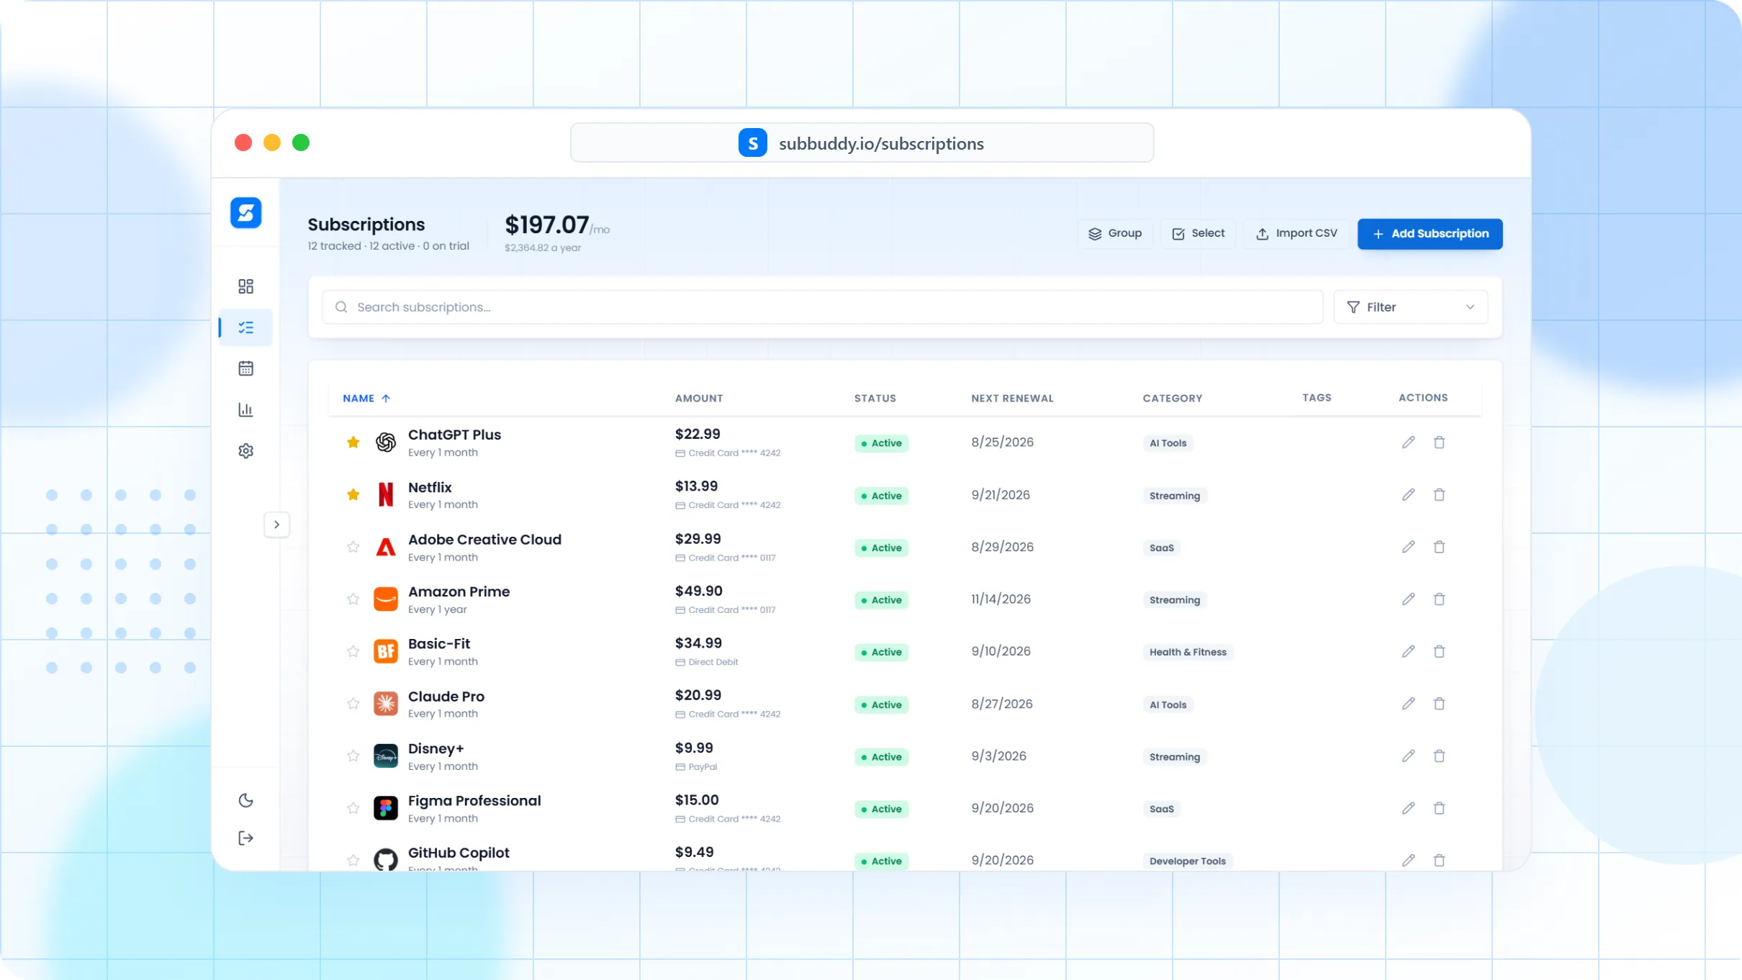Click Add Subscription button

[1430, 234]
